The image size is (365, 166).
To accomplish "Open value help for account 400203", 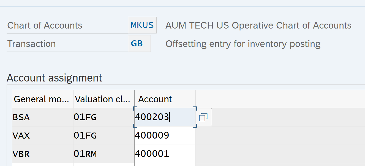I will click(203, 117).
